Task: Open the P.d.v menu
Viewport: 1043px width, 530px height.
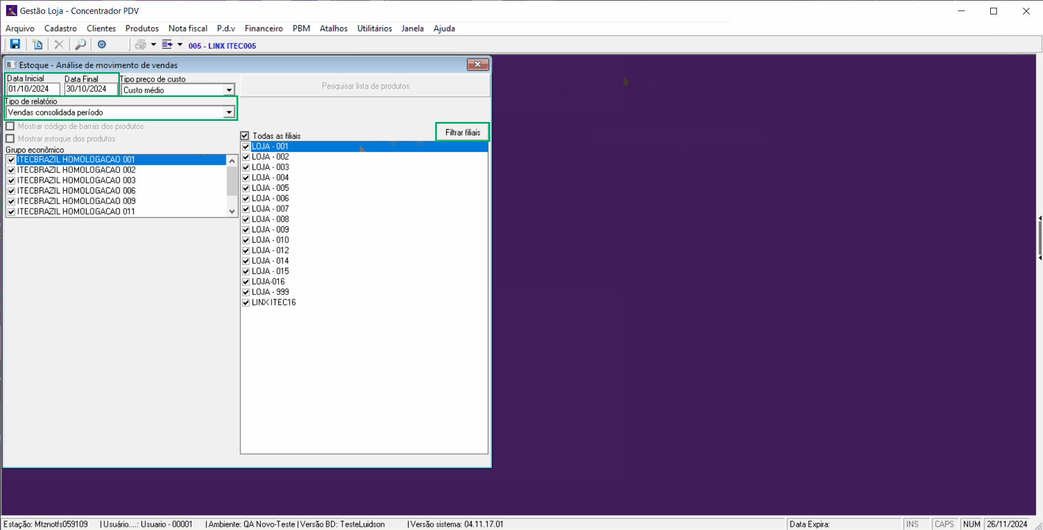Action: [x=226, y=28]
